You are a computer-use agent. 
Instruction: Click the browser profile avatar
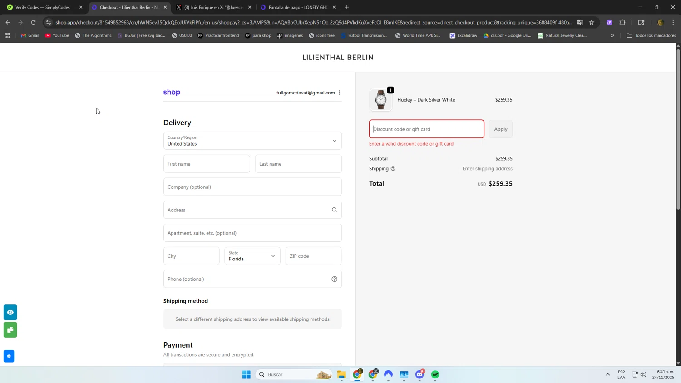(660, 22)
